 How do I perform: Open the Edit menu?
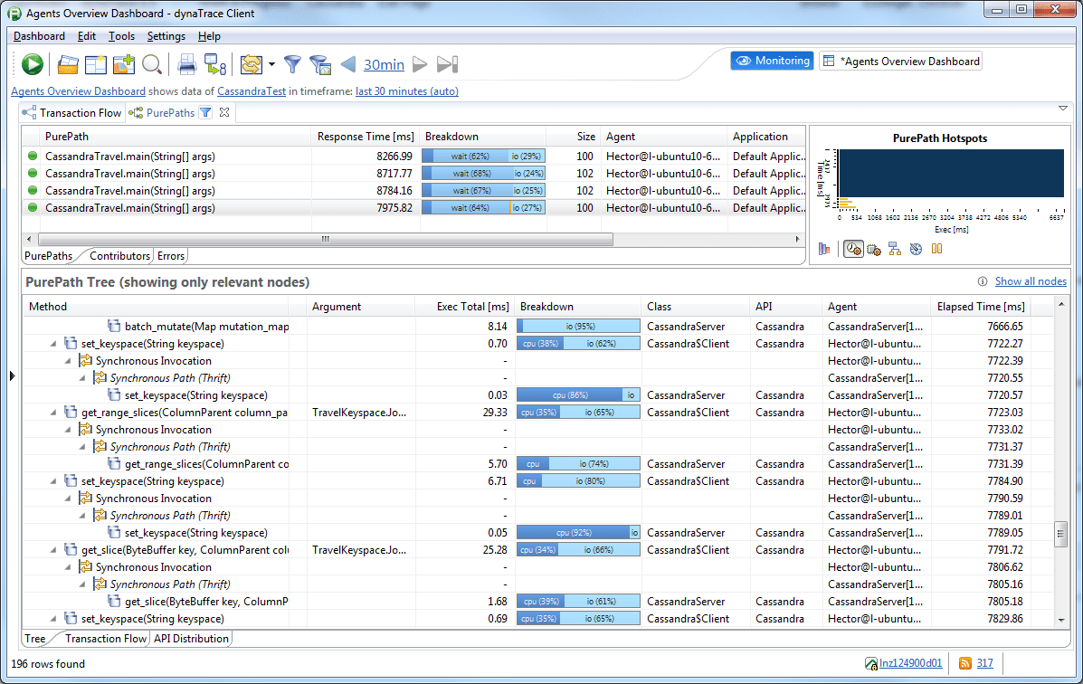coord(86,36)
